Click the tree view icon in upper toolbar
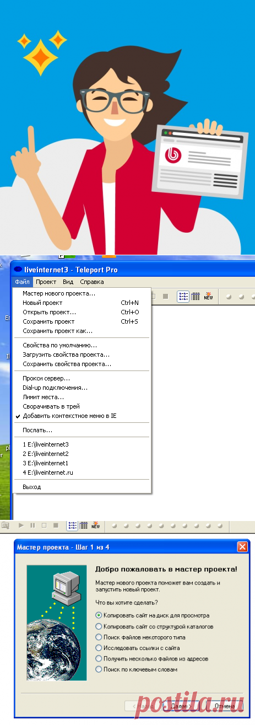This screenshot has width=255, height=725. [183, 296]
